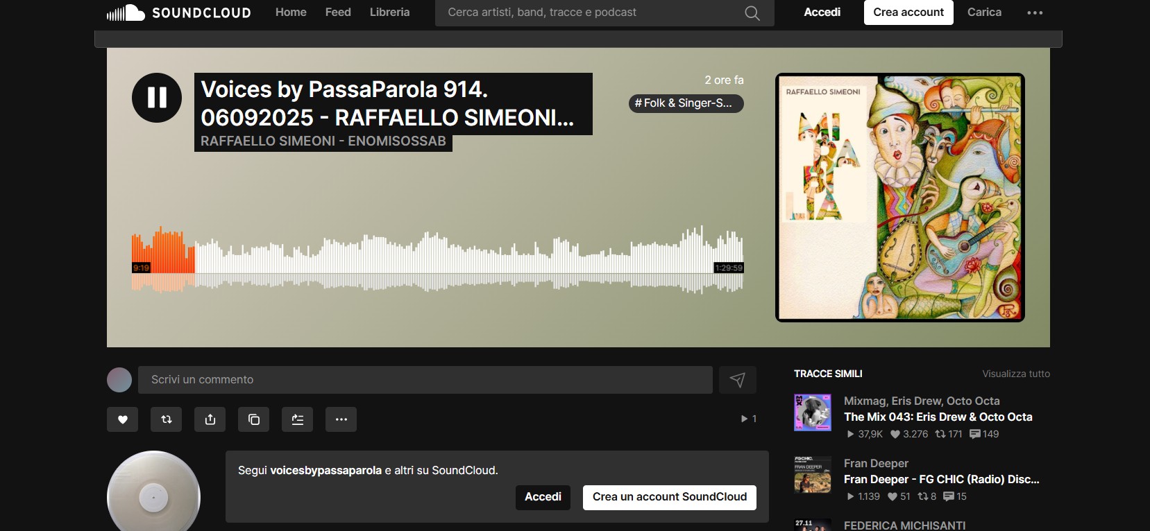Image resolution: width=1150 pixels, height=531 pixels.
Task: Like the track with heart icon
Action: point(123,419)
